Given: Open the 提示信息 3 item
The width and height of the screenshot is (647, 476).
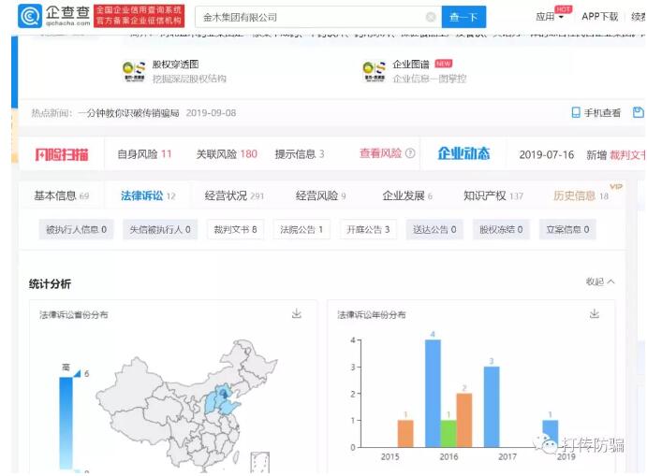Looking at the screenshot, I should click(x=299, y=154).
